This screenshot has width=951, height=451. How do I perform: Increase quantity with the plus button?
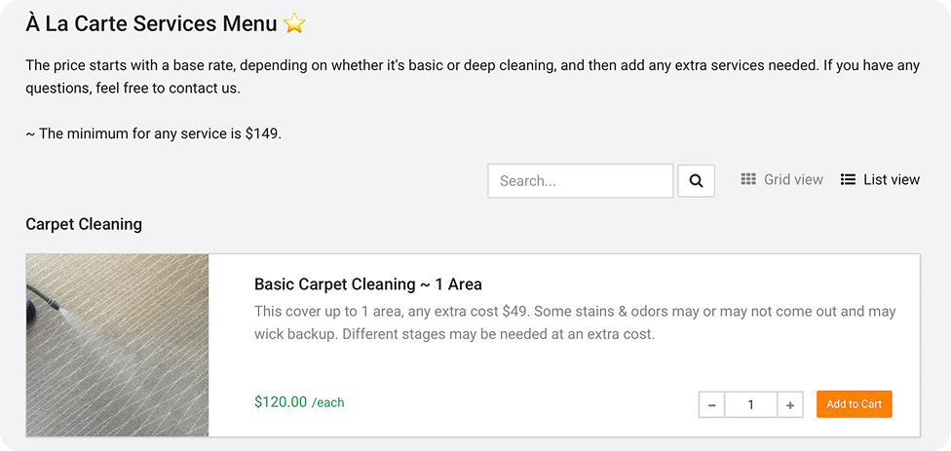pyautogui.click(x=790, y=404)
